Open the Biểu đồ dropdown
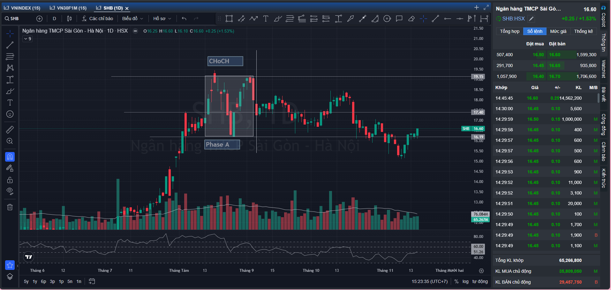611x290 pixels. click(132, 19)
